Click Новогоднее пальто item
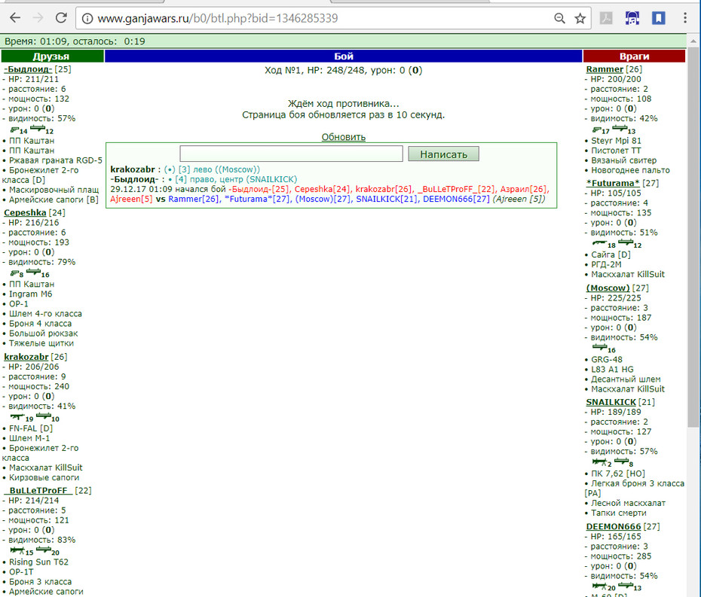 pyautogui.click(x=630, y=170)
